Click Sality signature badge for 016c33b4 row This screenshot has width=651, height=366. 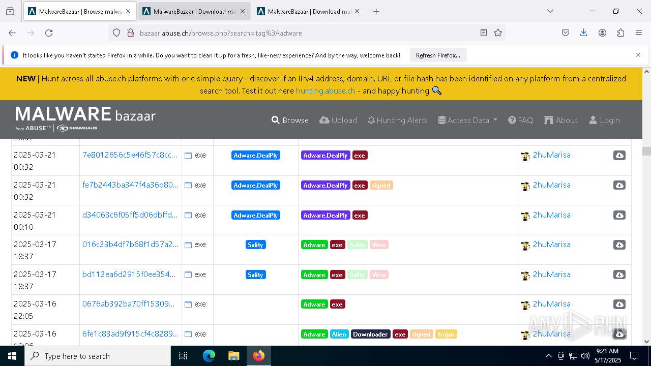coord(255,245)
